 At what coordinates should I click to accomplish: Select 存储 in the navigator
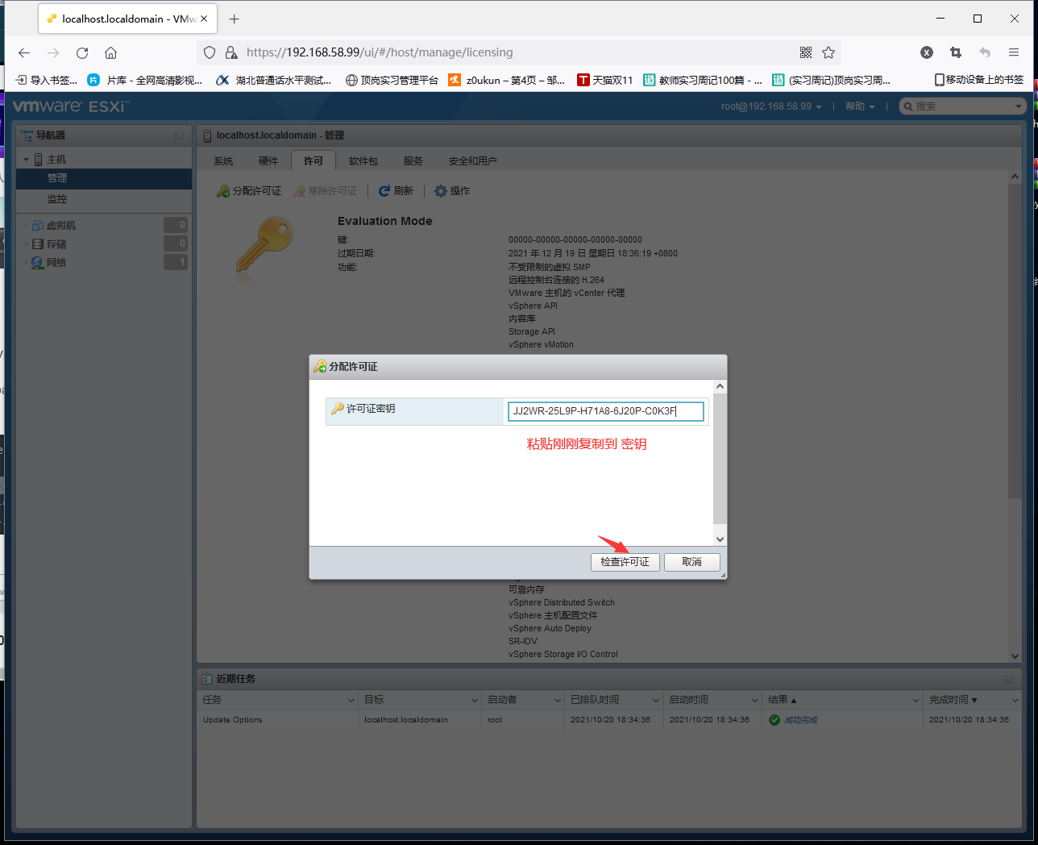coord(56,244)
